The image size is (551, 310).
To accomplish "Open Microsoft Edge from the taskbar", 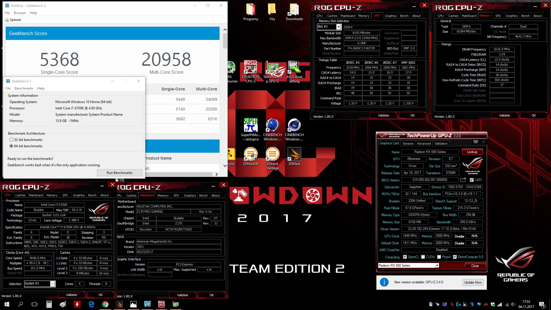I will (91, 304).
